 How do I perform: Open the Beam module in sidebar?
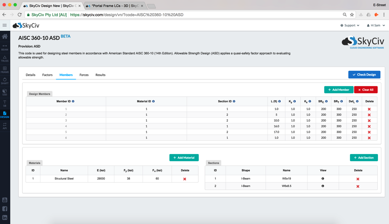[5, 47]
